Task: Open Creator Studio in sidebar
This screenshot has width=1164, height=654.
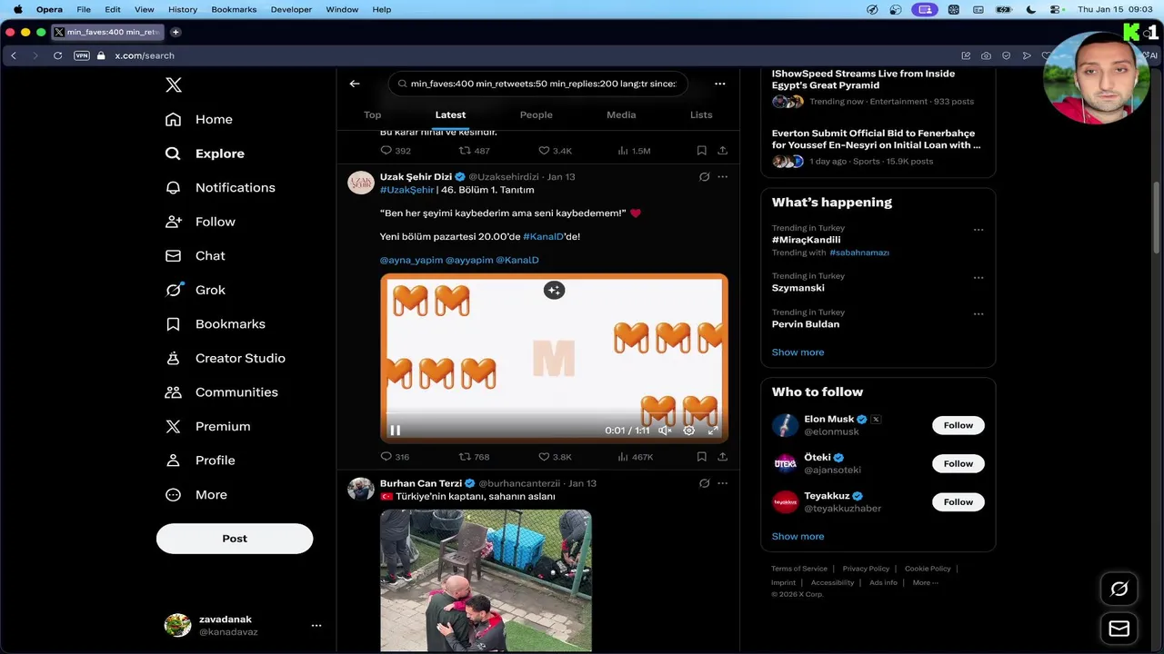Action: (x=226, y=358)
